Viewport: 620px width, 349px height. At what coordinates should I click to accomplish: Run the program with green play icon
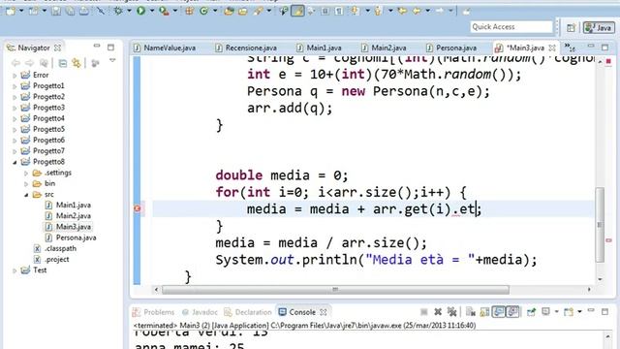pyautogui.click(x=140, y=11)
